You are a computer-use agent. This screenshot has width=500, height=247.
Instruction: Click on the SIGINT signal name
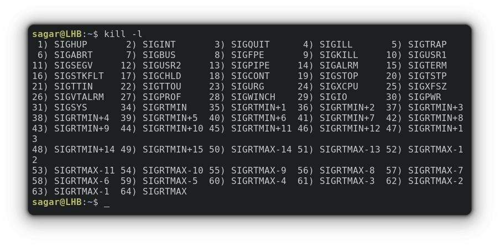[x=159, y=44]
